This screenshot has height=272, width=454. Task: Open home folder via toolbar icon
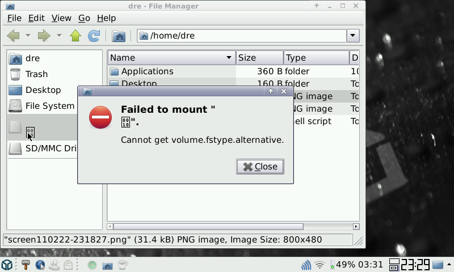click(119, 36)
